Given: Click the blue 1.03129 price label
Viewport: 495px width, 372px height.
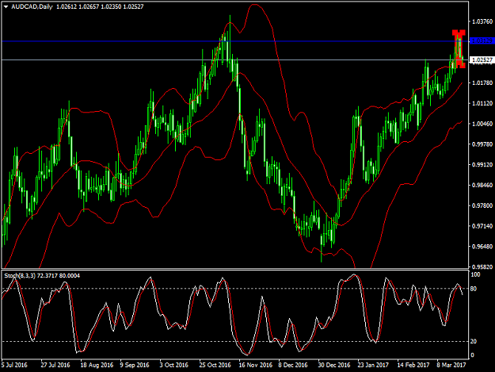Looking at the screenshot, I should [x=481, y=40].
